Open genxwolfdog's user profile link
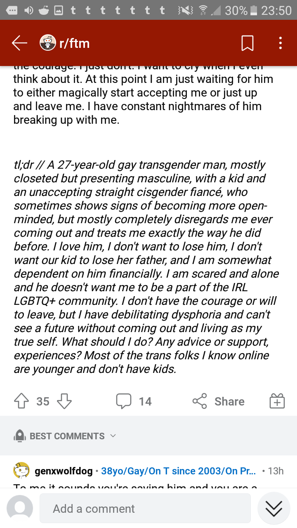Screen dimensions: 297x528 64,471
